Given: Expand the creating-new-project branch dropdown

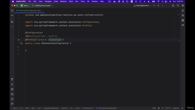Looking at the screenshot, I should [x=42, y=5].
